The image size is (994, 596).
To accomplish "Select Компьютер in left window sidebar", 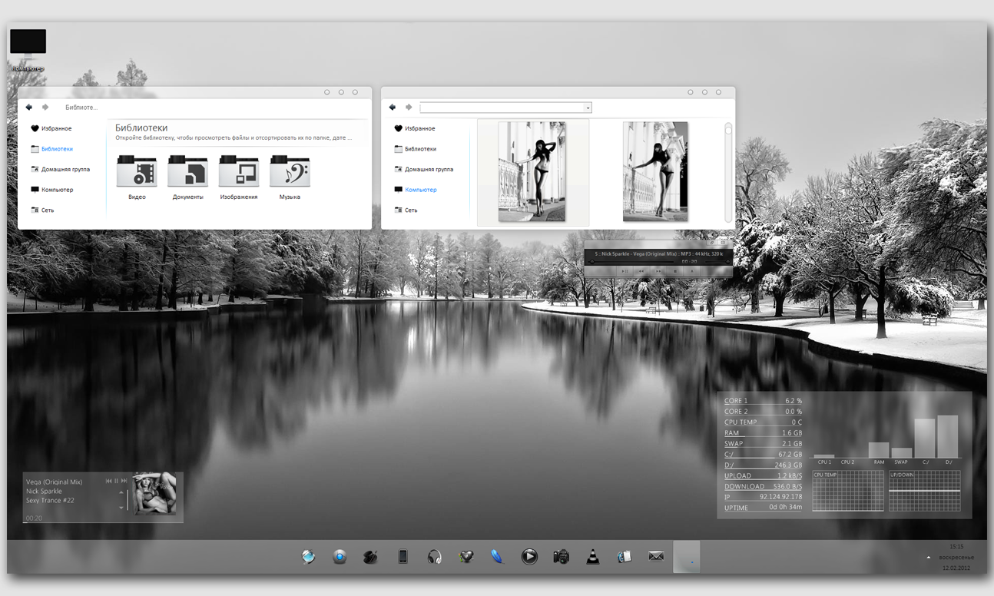I will 51,190.
